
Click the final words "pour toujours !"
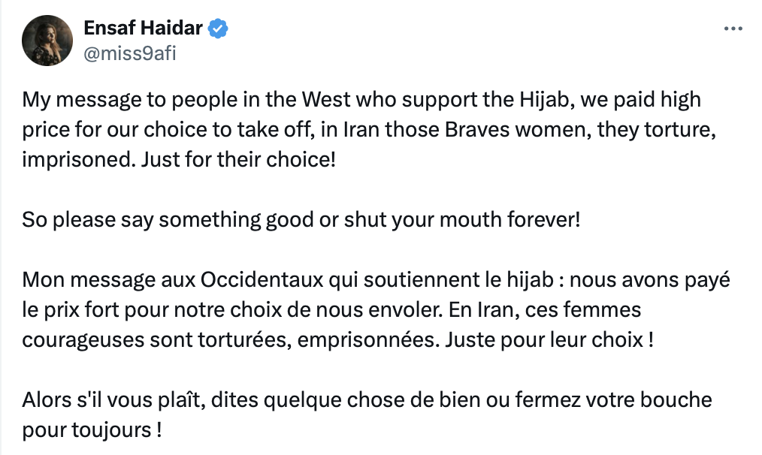tap(92, 430)
